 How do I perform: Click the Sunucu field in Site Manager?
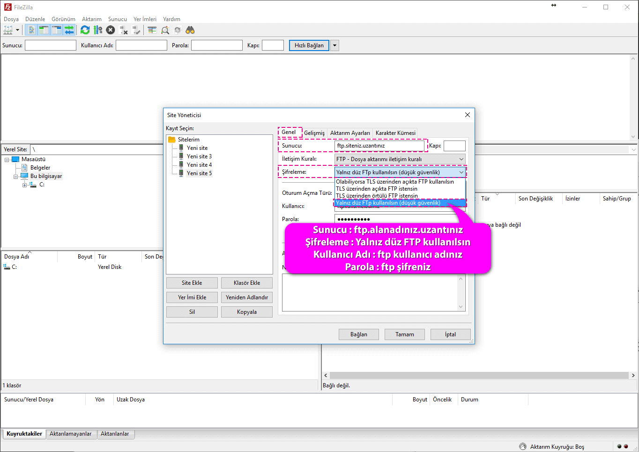coord(379,146)
